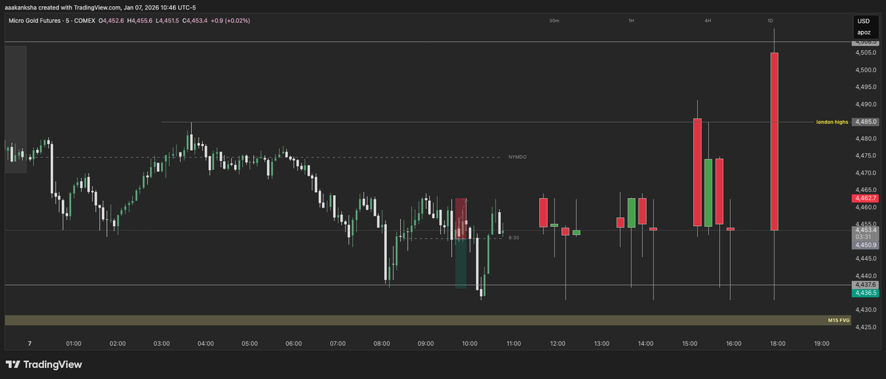Click the O4,452.6 open value
This screenshot has width=886, height=379.
pos(112,21)
